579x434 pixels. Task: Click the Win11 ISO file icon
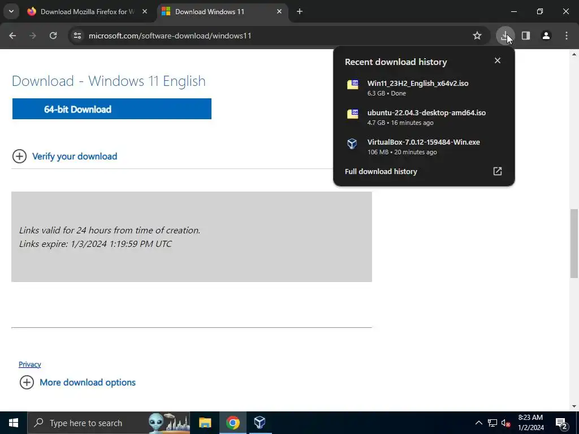coord(353,84)
